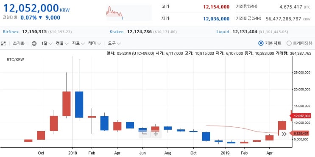Open the 1달 interval dropdown
The height and width of the screenshot is (157, 315).
point(47,43)
